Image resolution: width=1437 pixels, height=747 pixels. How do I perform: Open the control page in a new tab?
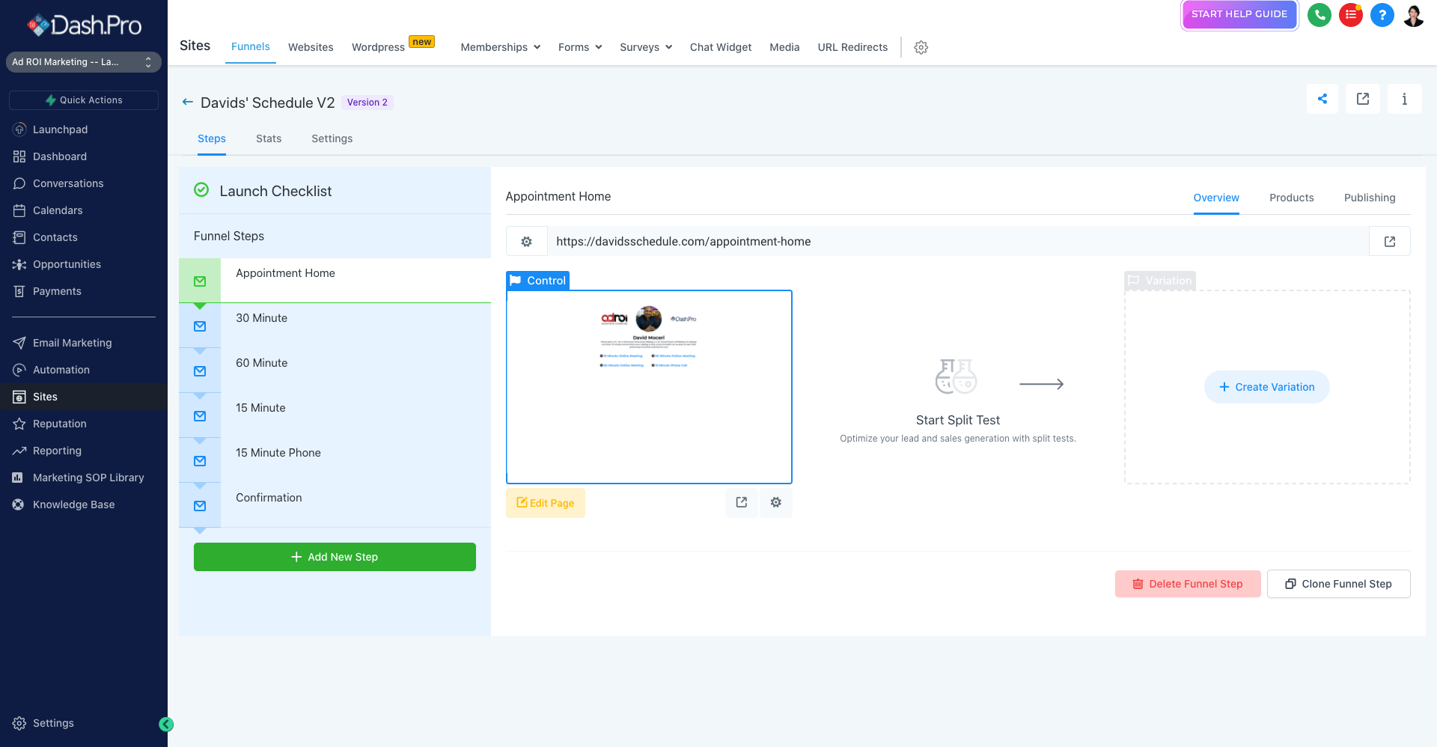(x=741, y=502)
